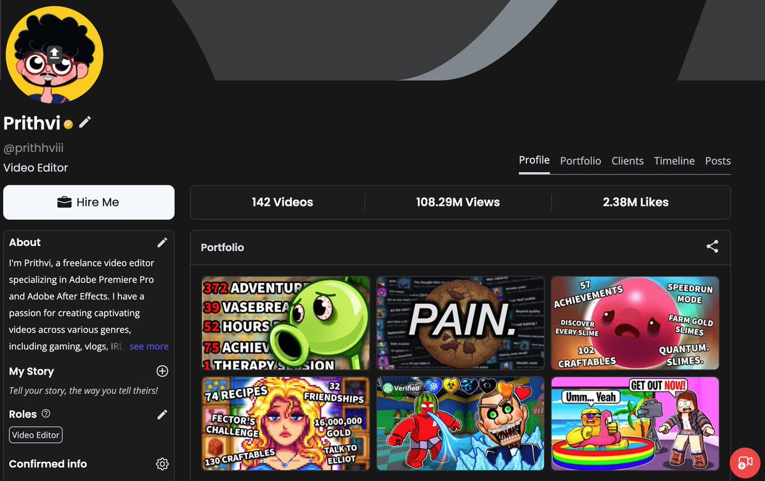
Task: Switch to the Profile tab
Action: pyautogui.click(x=534, y=160)
